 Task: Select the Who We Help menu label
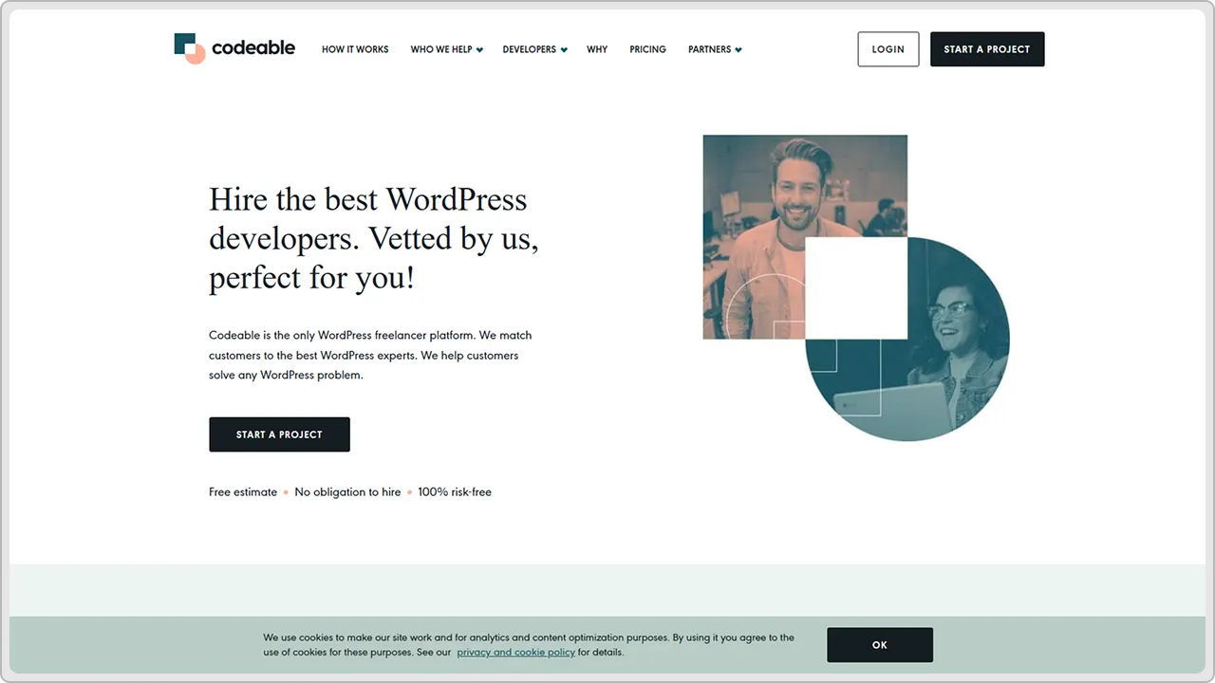(x=441, y=49)
